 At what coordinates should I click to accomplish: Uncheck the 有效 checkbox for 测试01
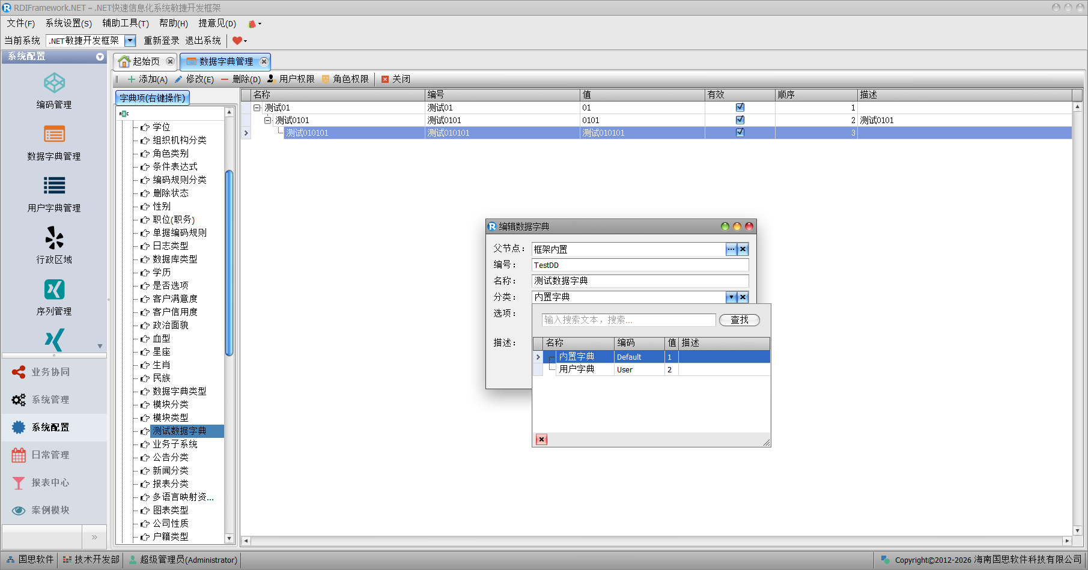[x=740, y=108]
